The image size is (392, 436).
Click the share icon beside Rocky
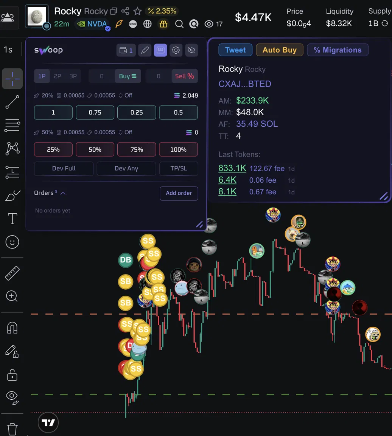tap(125, 11)
